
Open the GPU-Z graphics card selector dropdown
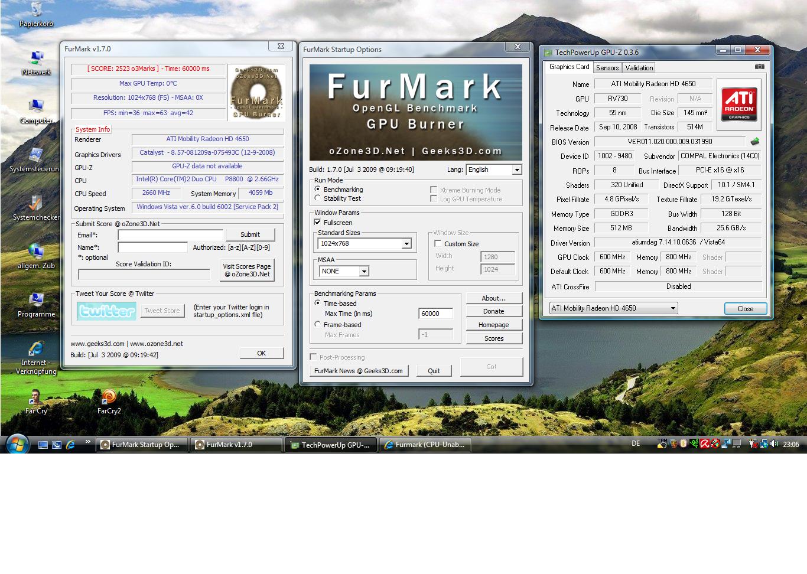[x=613, y=308]
